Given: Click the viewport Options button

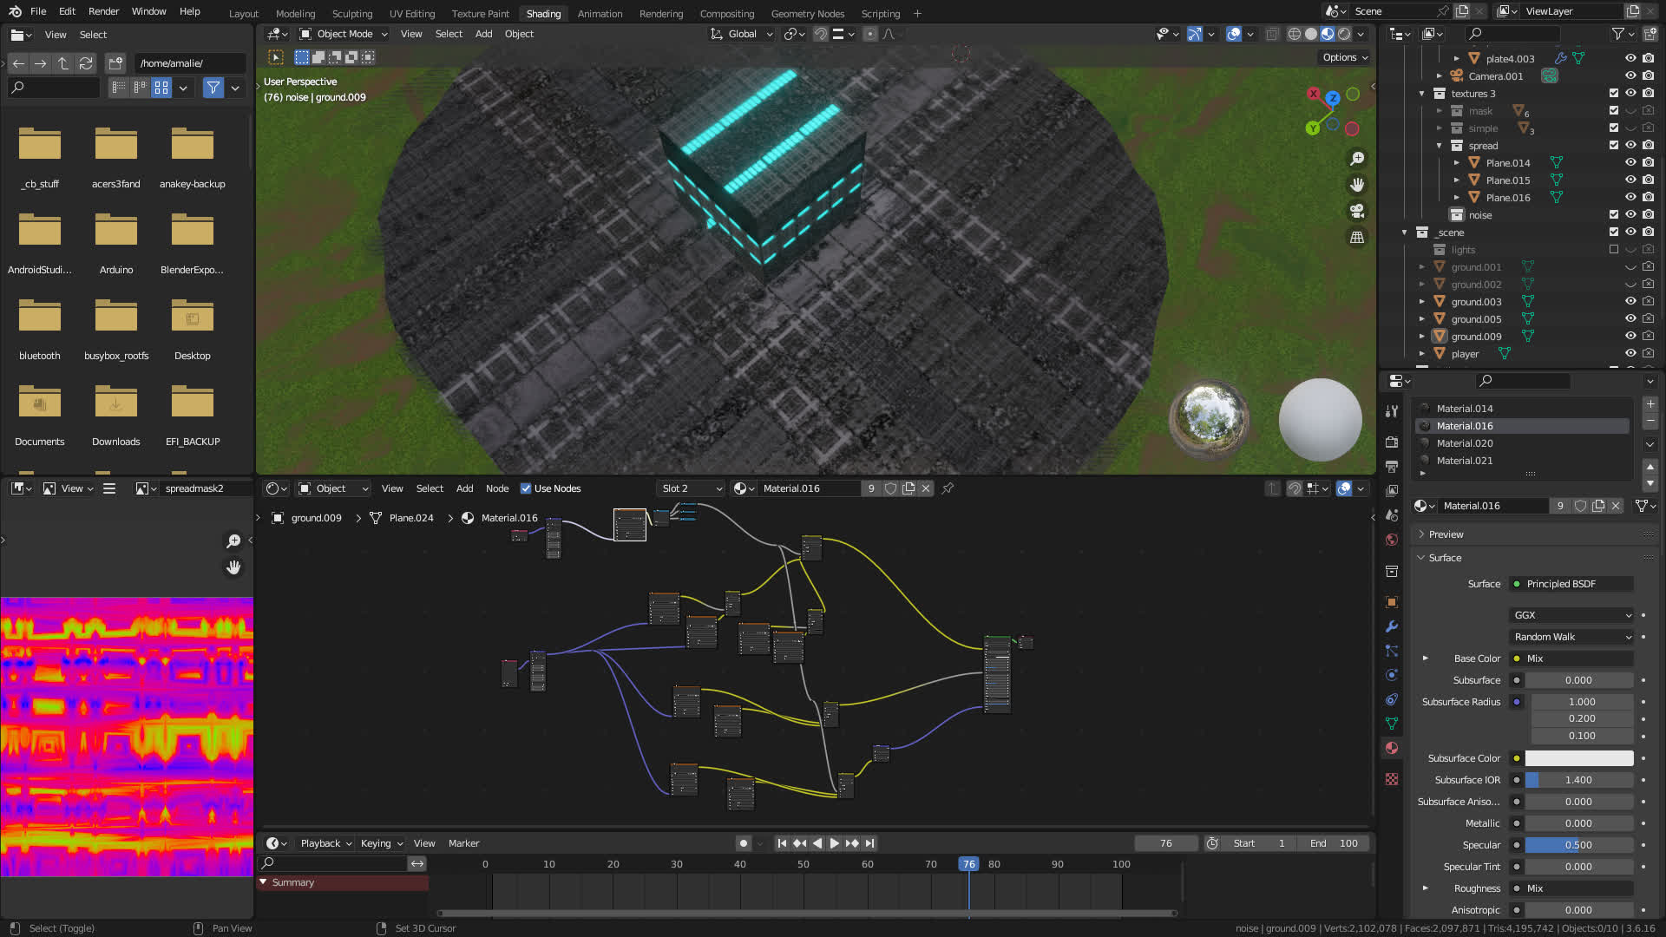Looking at the screenshot, I should 1345,57.
